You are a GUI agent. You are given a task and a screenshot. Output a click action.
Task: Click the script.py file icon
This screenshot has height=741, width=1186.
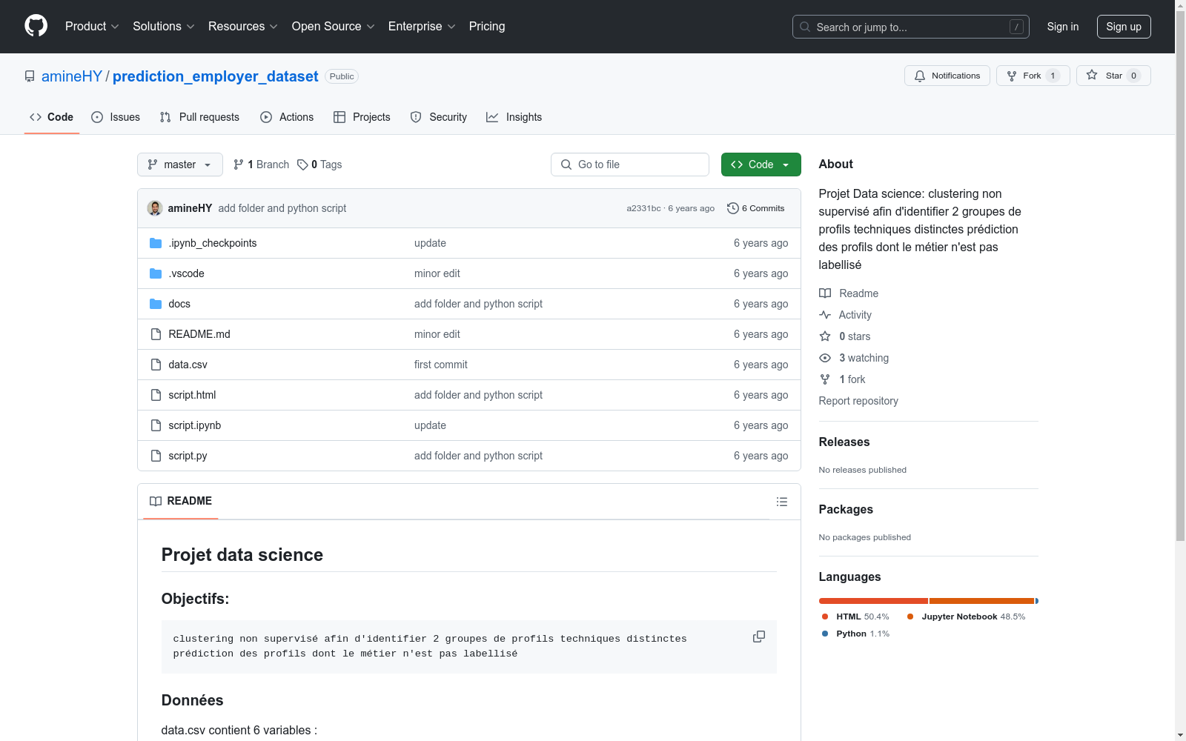[156, 456]
